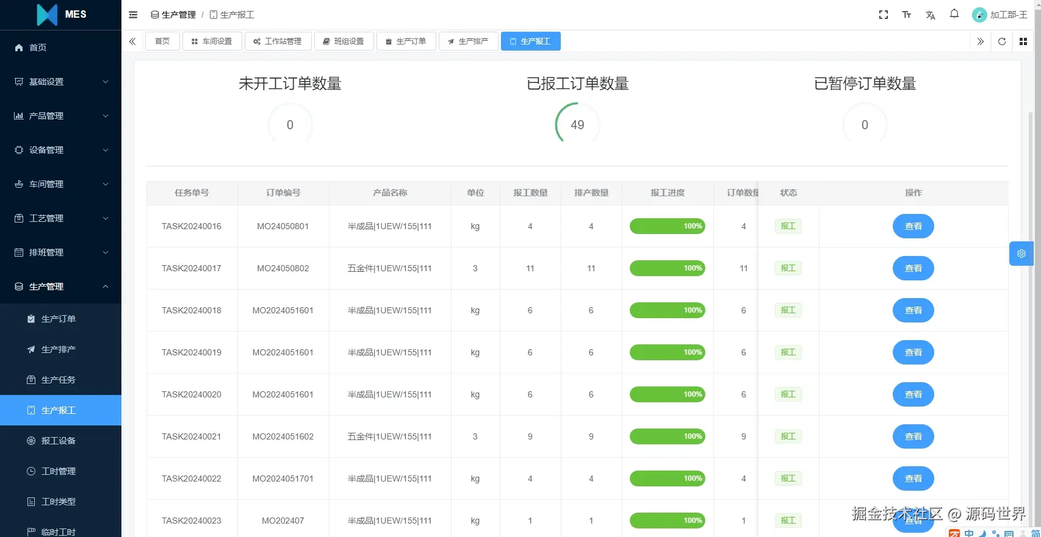Click progress bar of TASK20240016
This screenshot has height=537, width=1041.
[668, 226]
